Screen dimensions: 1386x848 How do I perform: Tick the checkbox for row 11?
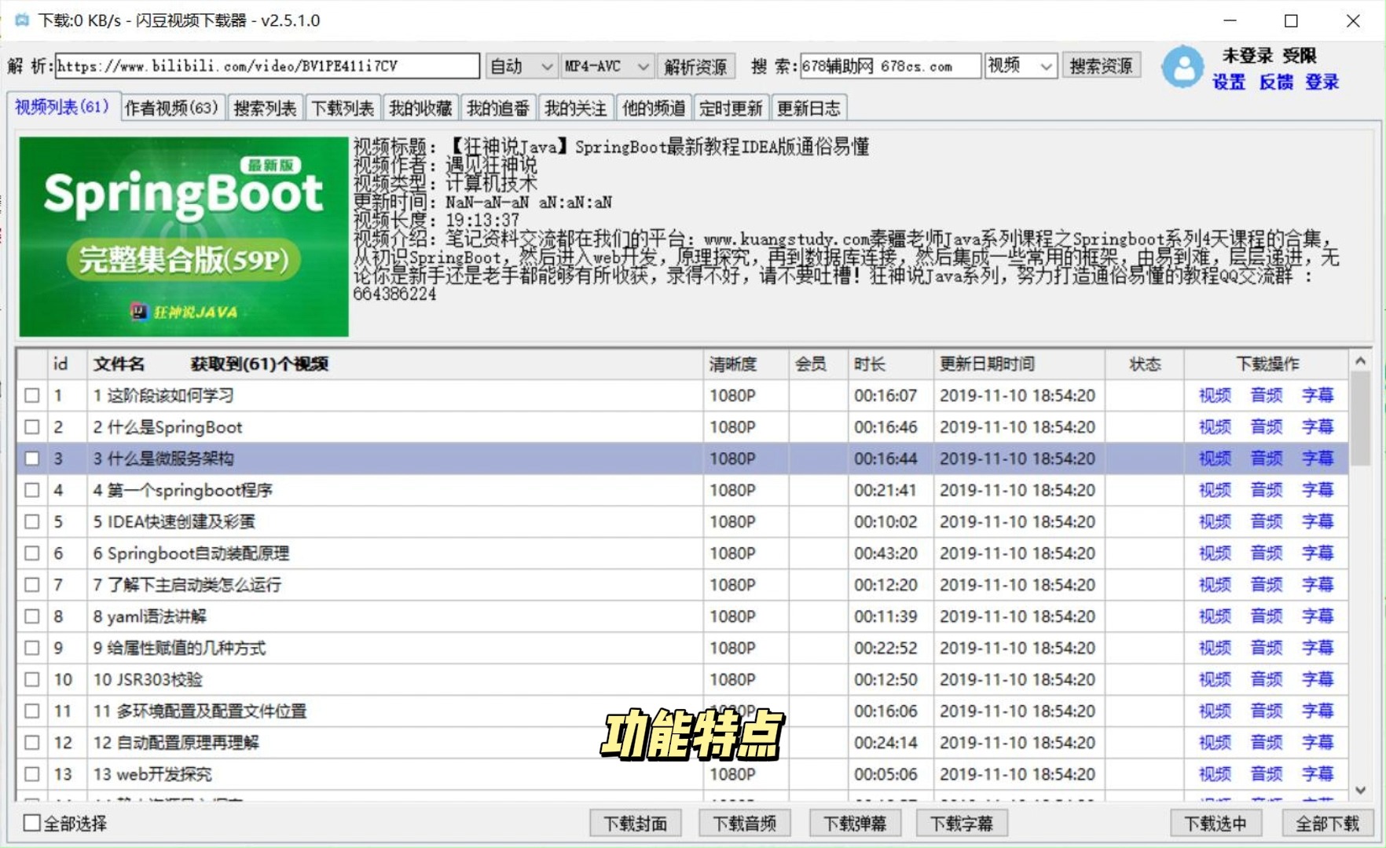point(32,711)
